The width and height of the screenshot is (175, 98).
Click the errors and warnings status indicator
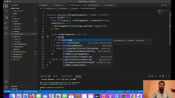click(19, 91)
